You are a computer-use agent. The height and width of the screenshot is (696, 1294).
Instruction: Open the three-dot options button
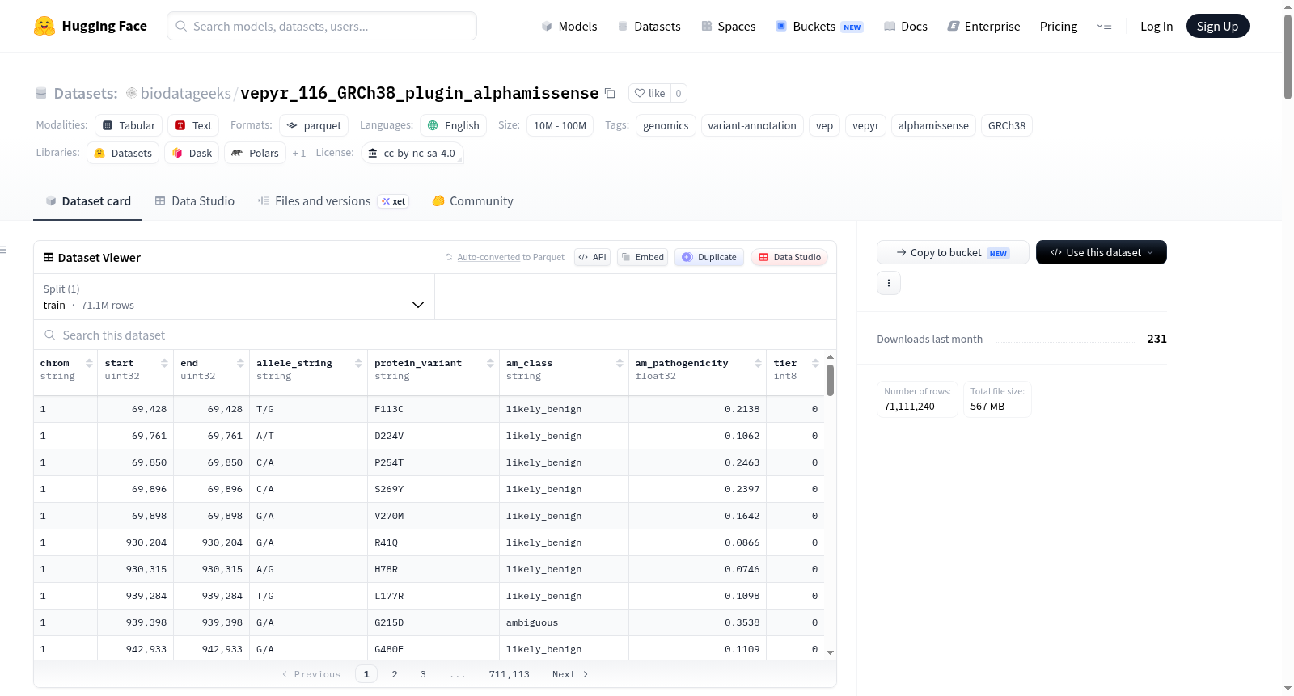click(x=889, y=283)
